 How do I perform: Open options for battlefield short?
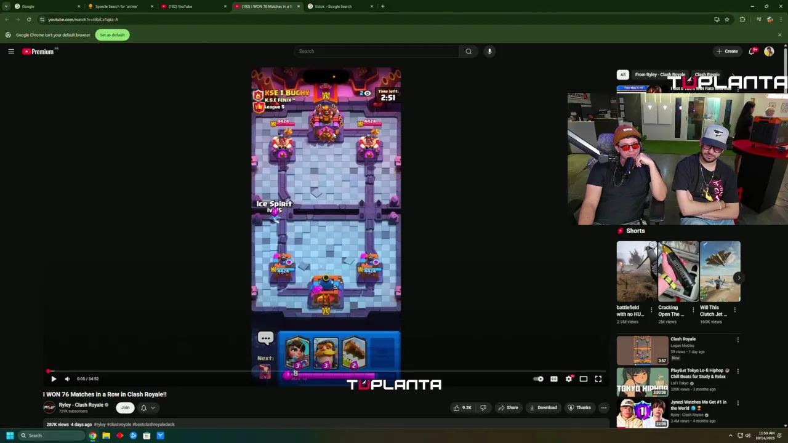coord(651,310)
